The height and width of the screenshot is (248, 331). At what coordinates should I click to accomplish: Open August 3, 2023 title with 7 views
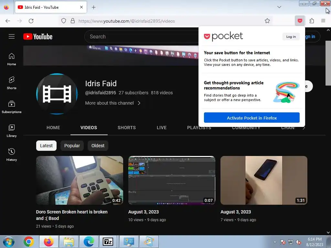(x=236, y=212)
